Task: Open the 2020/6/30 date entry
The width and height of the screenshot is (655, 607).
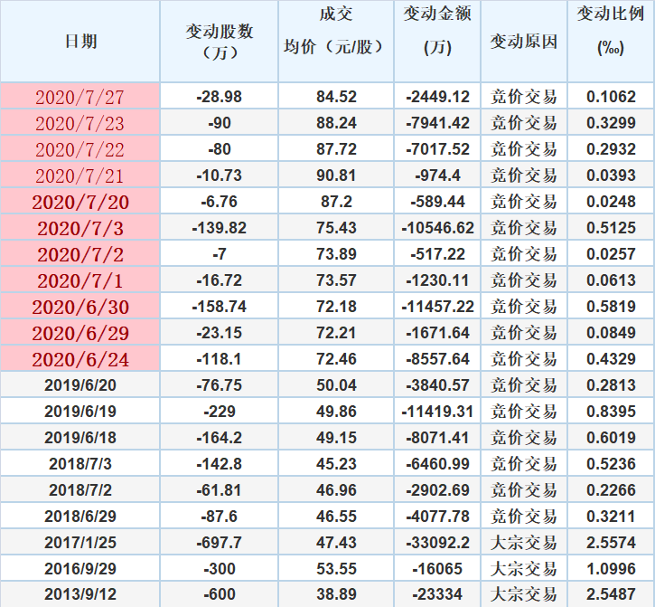Action: tap(80, 308)
